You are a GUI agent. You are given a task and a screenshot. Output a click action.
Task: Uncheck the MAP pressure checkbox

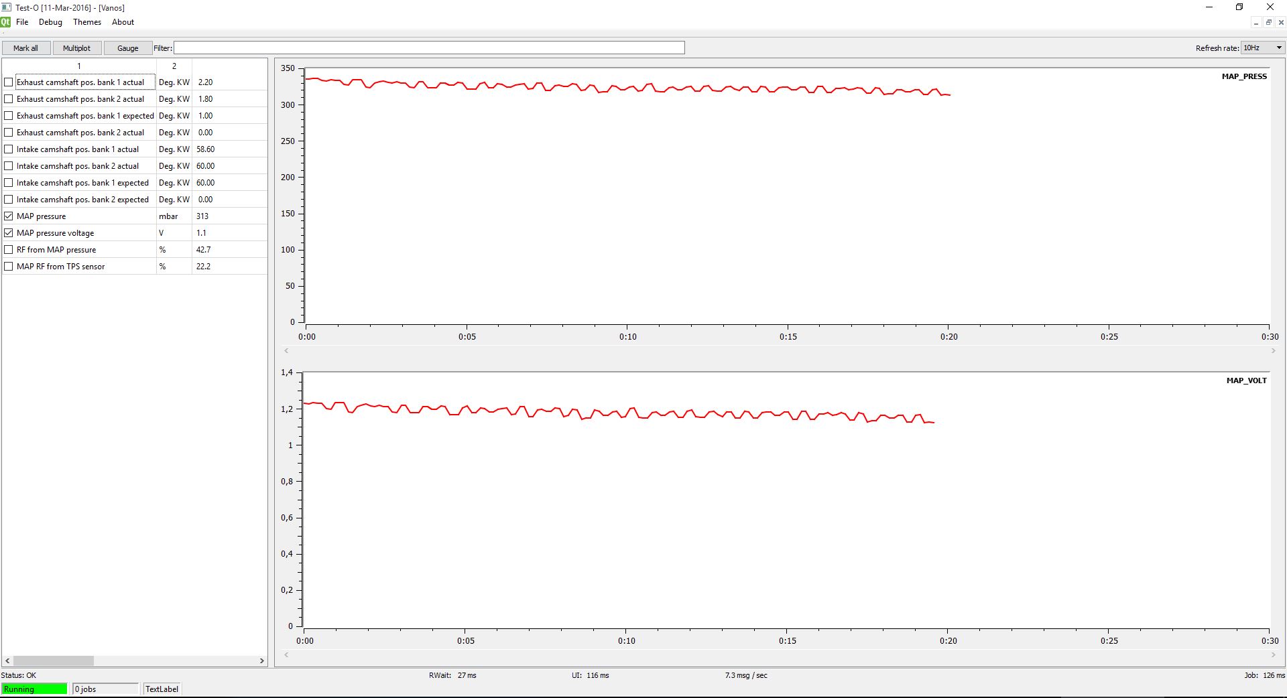[9, 216]
